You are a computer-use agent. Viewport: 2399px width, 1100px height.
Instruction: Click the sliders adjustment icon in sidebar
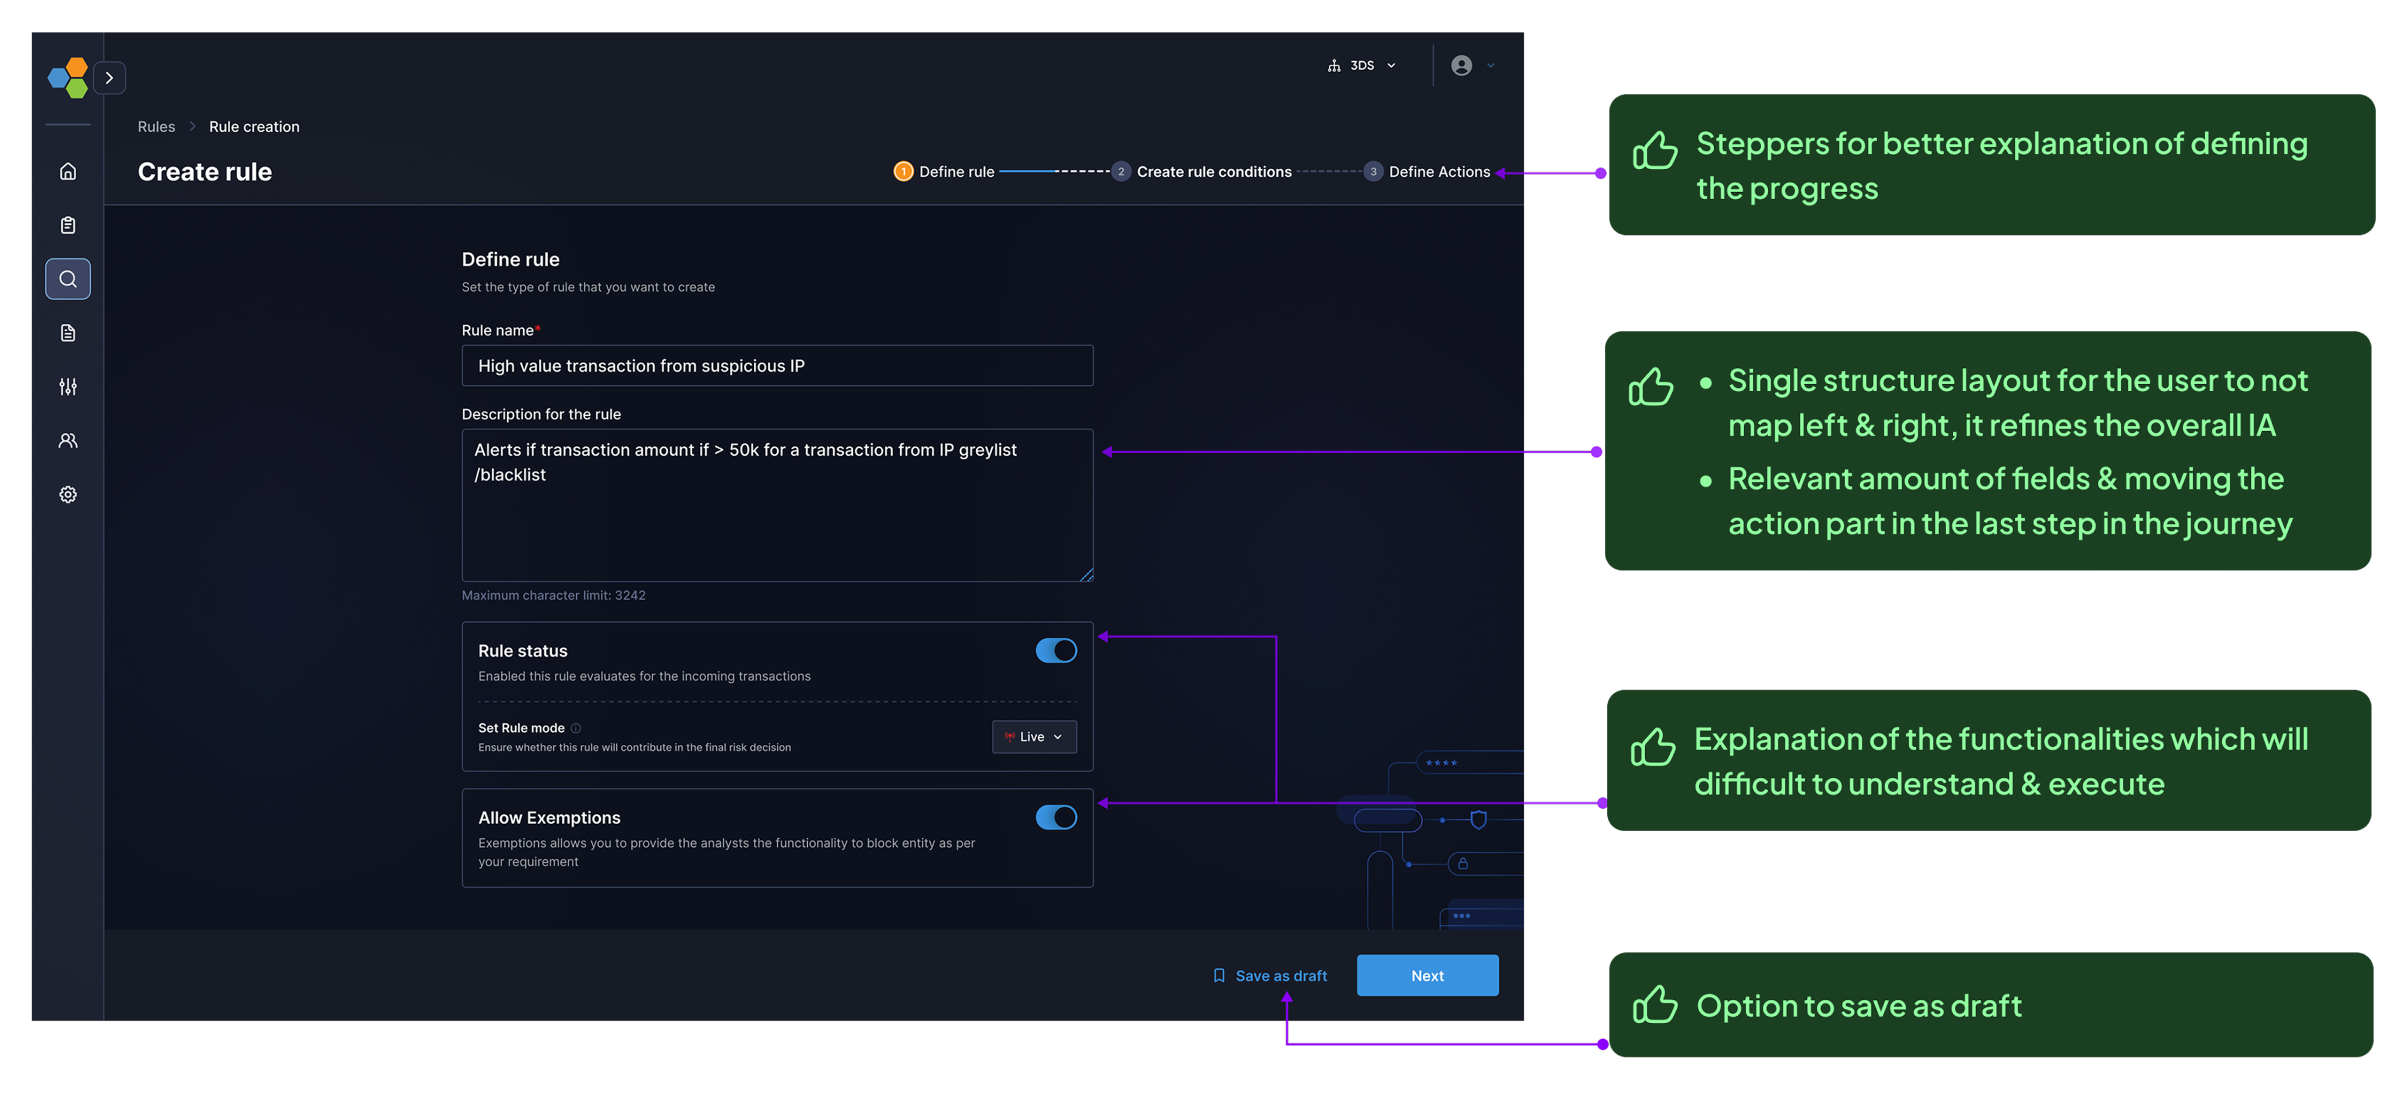tap(68, 387)
